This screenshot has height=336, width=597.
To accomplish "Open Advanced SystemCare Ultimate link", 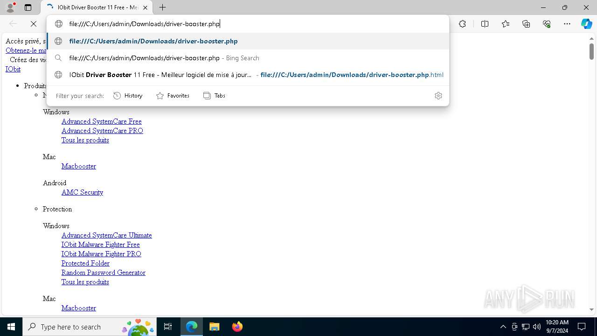I will 107,235.
